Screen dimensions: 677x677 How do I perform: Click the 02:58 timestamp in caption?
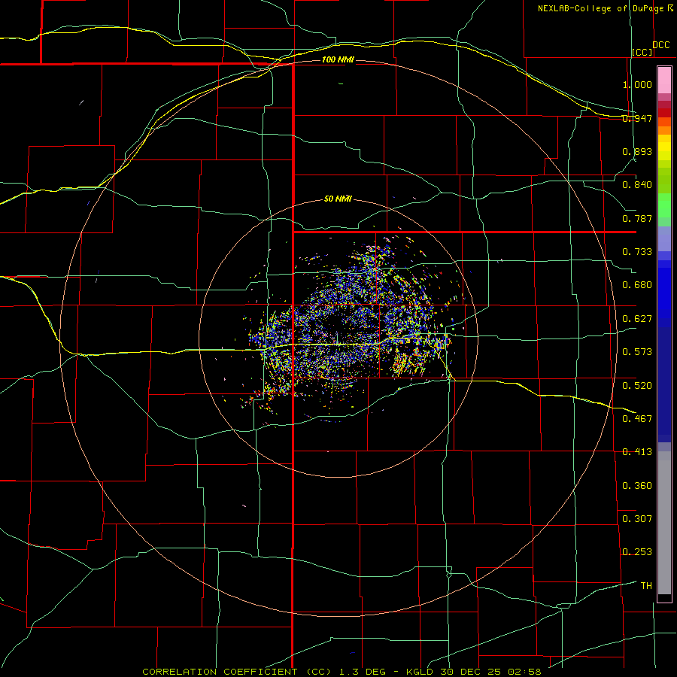click(x=525, y=672)
